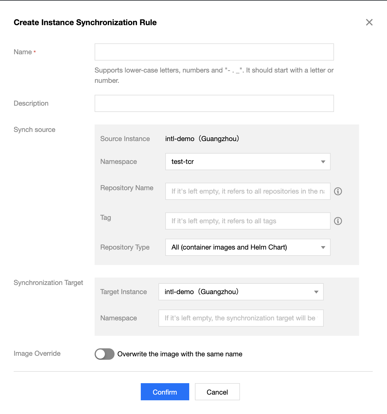This screenshot has width=387, height=414.
Task: Click the 'Overwrite the image with the same name' label
Action: point(180,354)
